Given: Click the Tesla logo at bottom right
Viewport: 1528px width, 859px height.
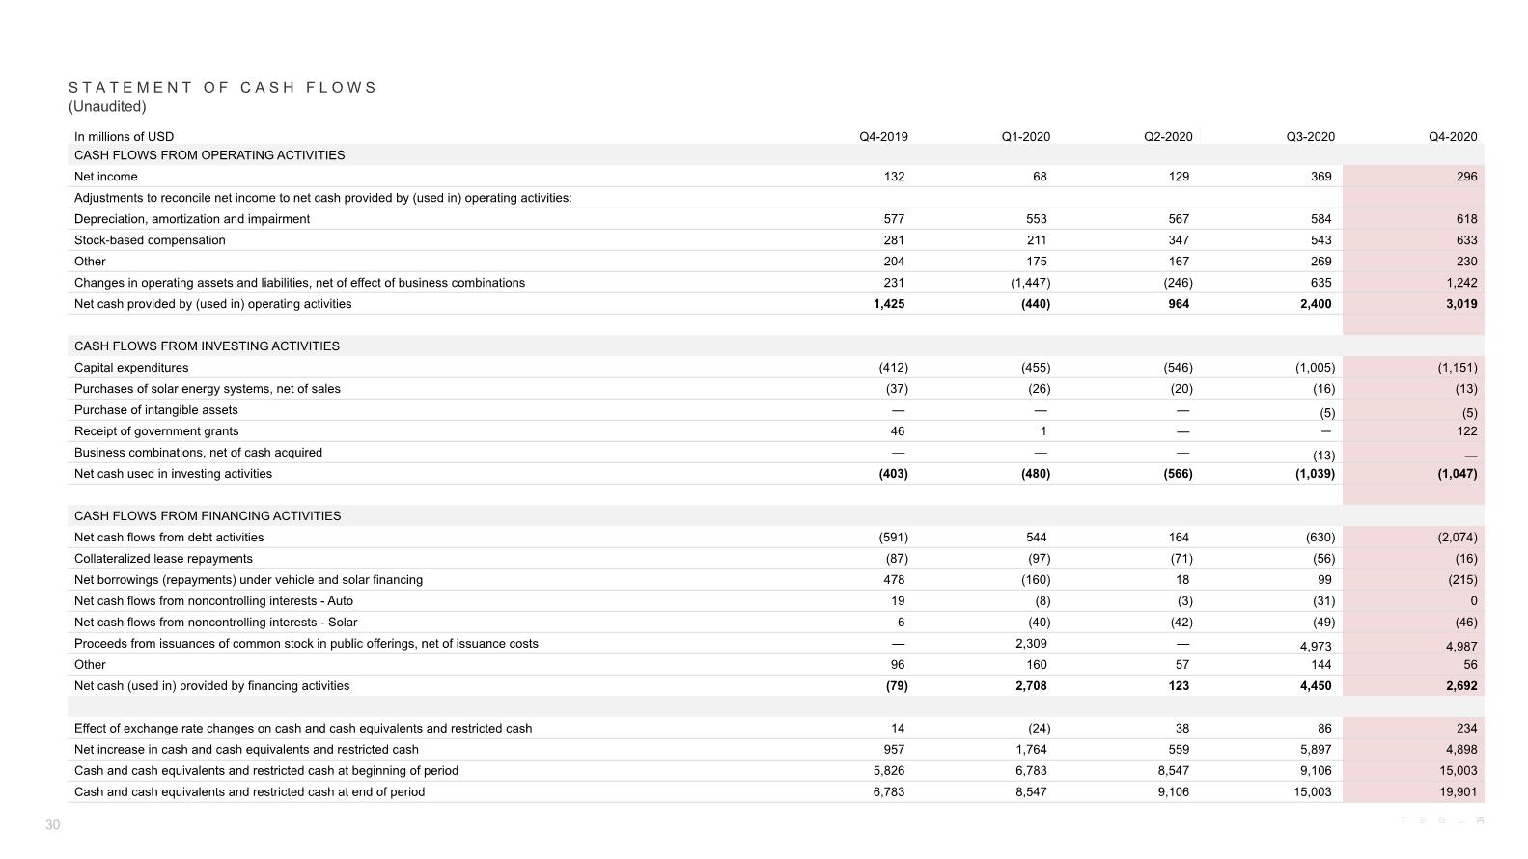Looking at the screenshot, I should click(x=1442, y=820).
